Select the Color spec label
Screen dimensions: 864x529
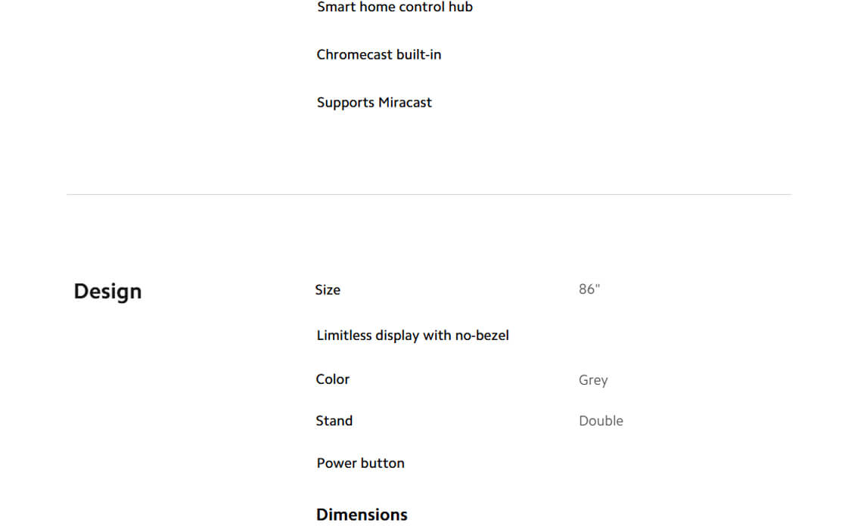tap(332, 379)
